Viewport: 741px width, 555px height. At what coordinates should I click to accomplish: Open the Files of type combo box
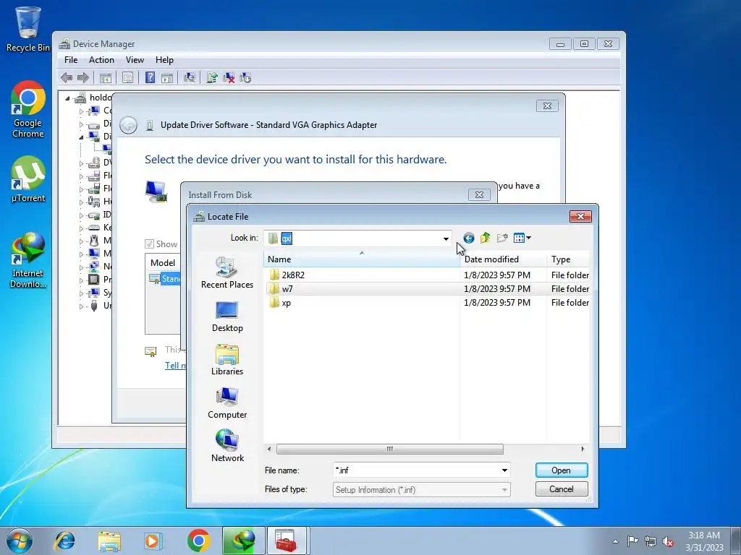(x=421, y=489)
